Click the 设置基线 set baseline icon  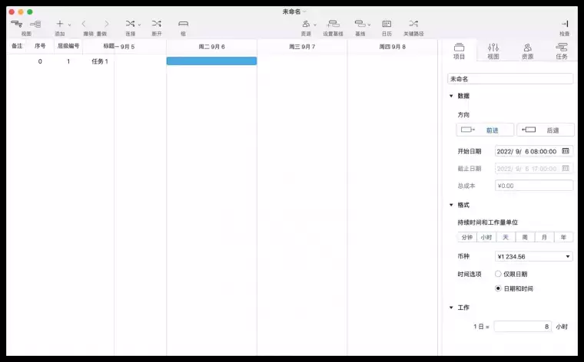tap(333, 24)
